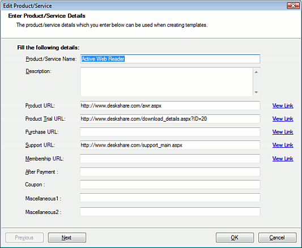
Task: Click the Product Trial URL input field
Action: [x=170, y=119]
